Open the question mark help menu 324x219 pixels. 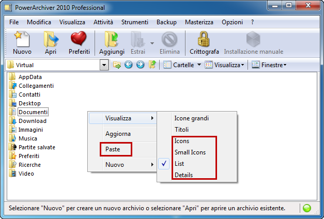(x=252, y=22)
